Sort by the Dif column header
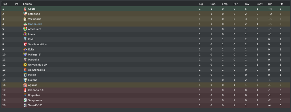The height and width of the screenshot is (112, 291). point(270,4)
